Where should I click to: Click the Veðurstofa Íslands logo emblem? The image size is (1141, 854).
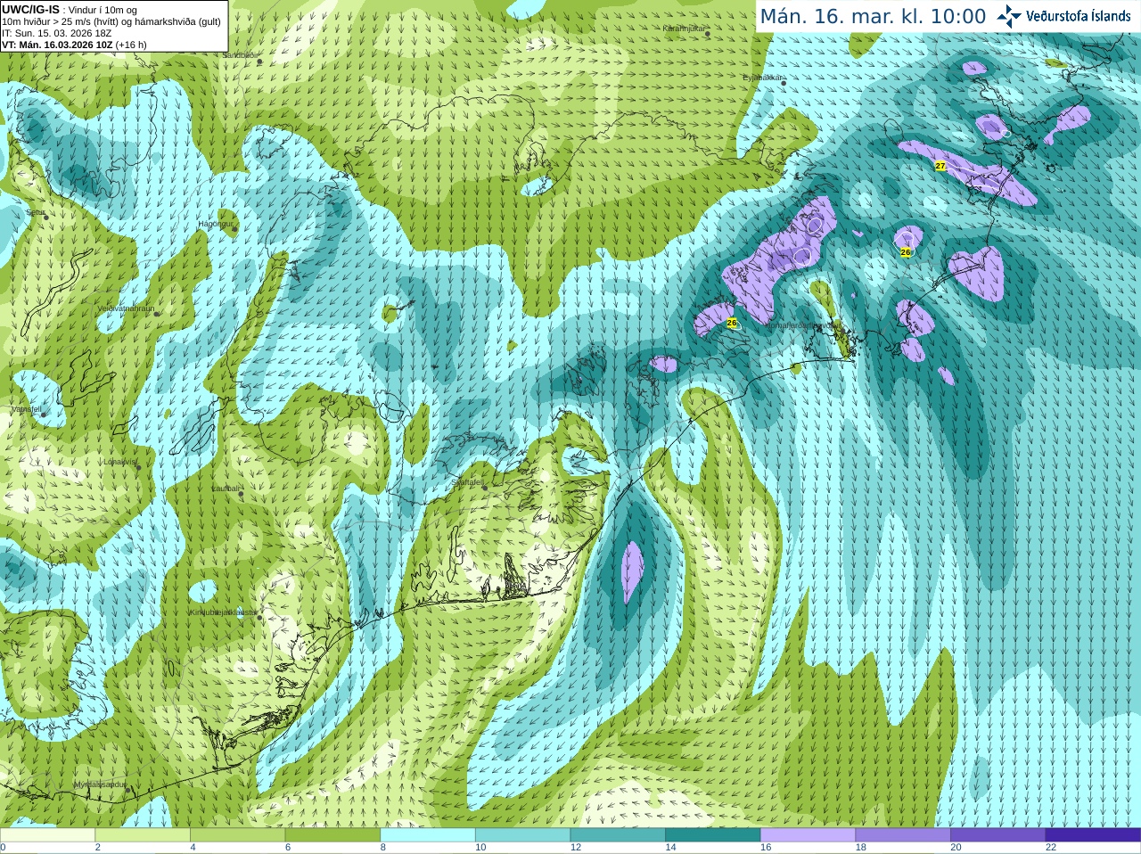point(1009,16)
